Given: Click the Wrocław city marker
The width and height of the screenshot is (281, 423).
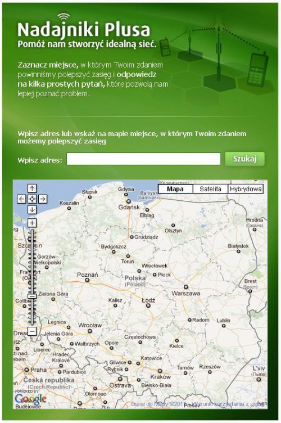Looking at the screenshot, I should pos(90,331).
